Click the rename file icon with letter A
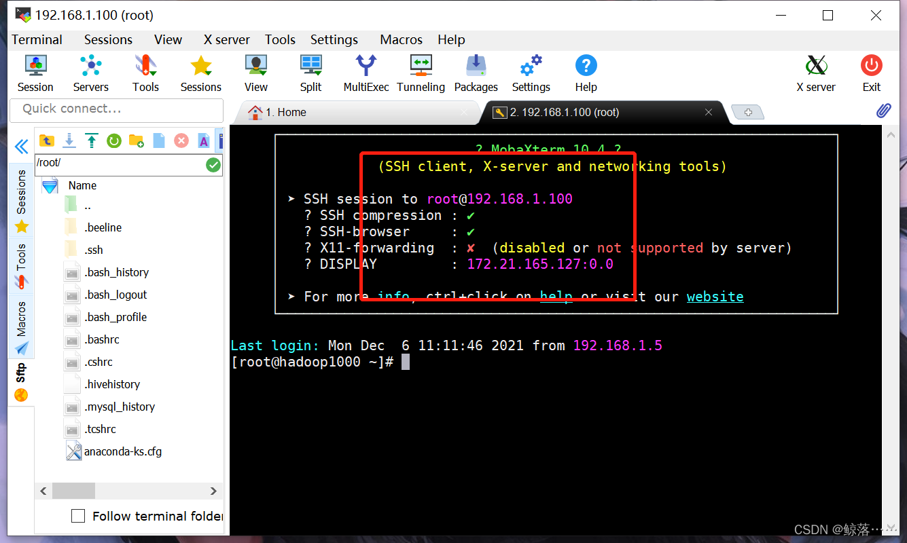This screenshot has width=907, height=543. (x=203, y=141)
